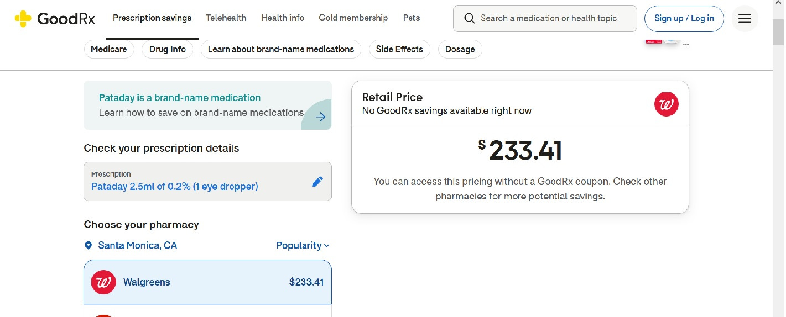The height and width of the screenshot is (317, 786).
Task: Click the GoodRx yellow cross logo
Action: 23,19
